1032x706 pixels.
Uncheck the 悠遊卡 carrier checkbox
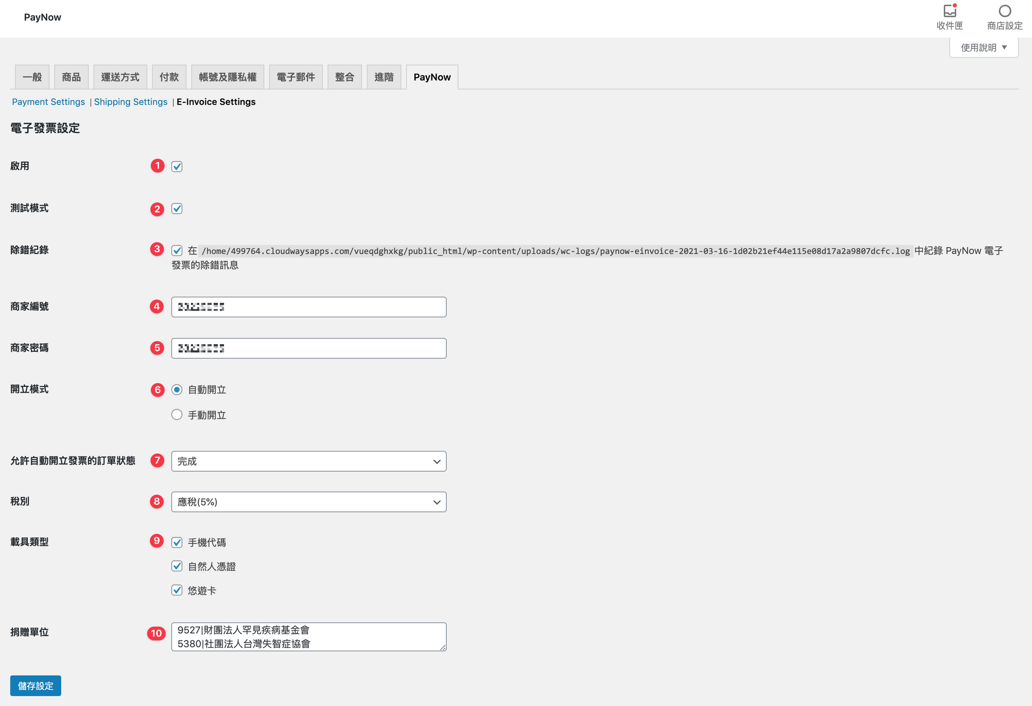click(x=177, y=590)
